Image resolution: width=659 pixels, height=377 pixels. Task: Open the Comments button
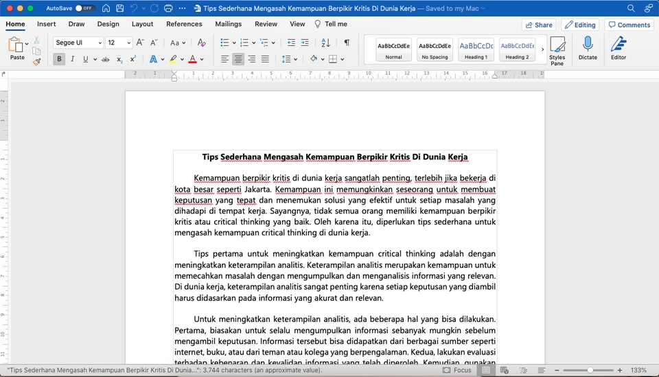pos(628,25)
